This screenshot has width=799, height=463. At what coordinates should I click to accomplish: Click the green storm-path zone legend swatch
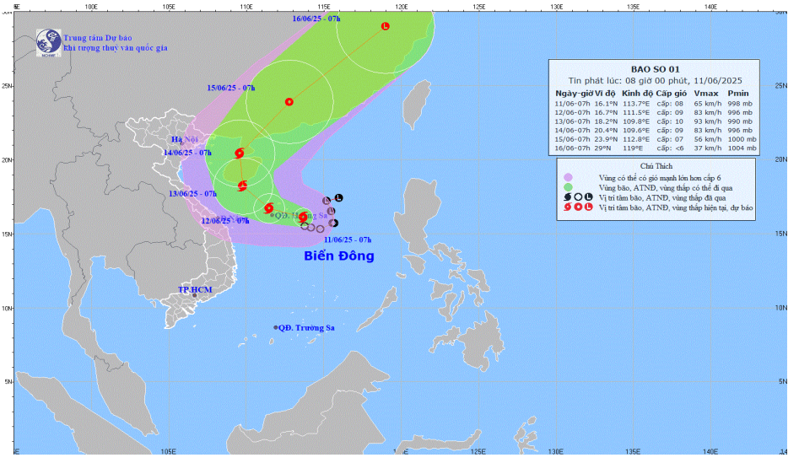coord(568,187)
